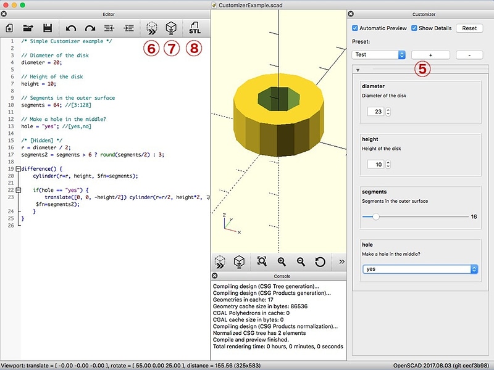Collapse the if(hole) code fold on line 22
This screenshot has height=370, width=494.
(x=19, y=190)
